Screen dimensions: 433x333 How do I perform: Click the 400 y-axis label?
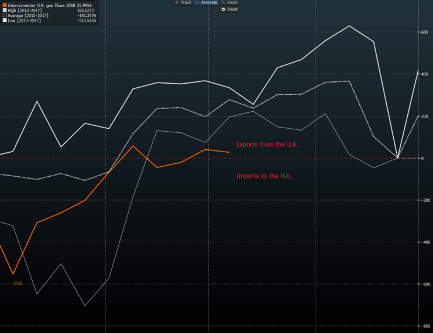point(424,74)
